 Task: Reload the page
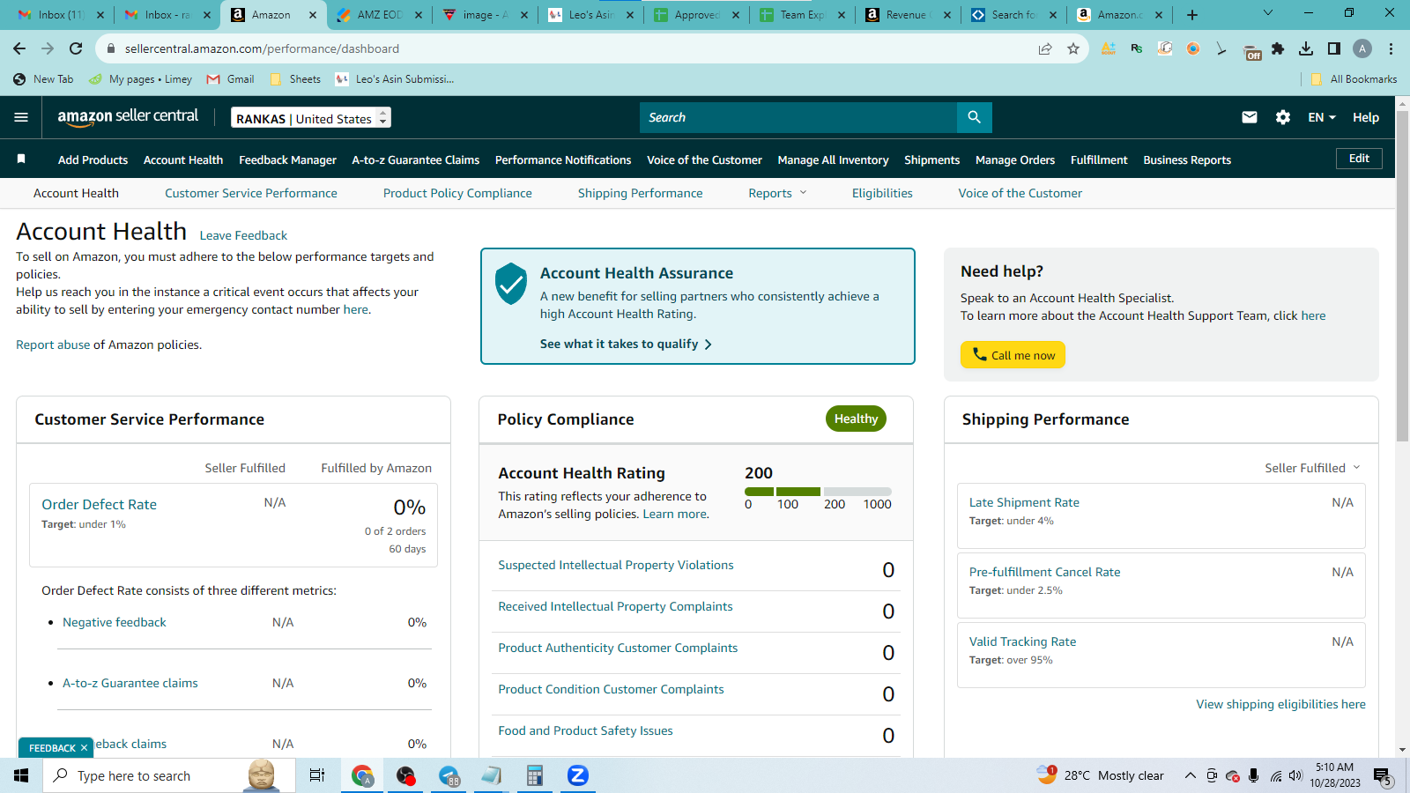point(76,48)
